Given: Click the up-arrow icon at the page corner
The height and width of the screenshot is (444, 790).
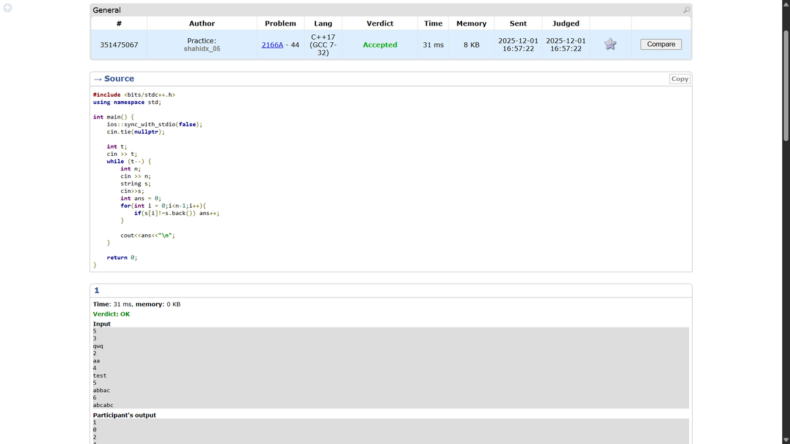Looking at the screenshot, I should click(x=7, y=7).
